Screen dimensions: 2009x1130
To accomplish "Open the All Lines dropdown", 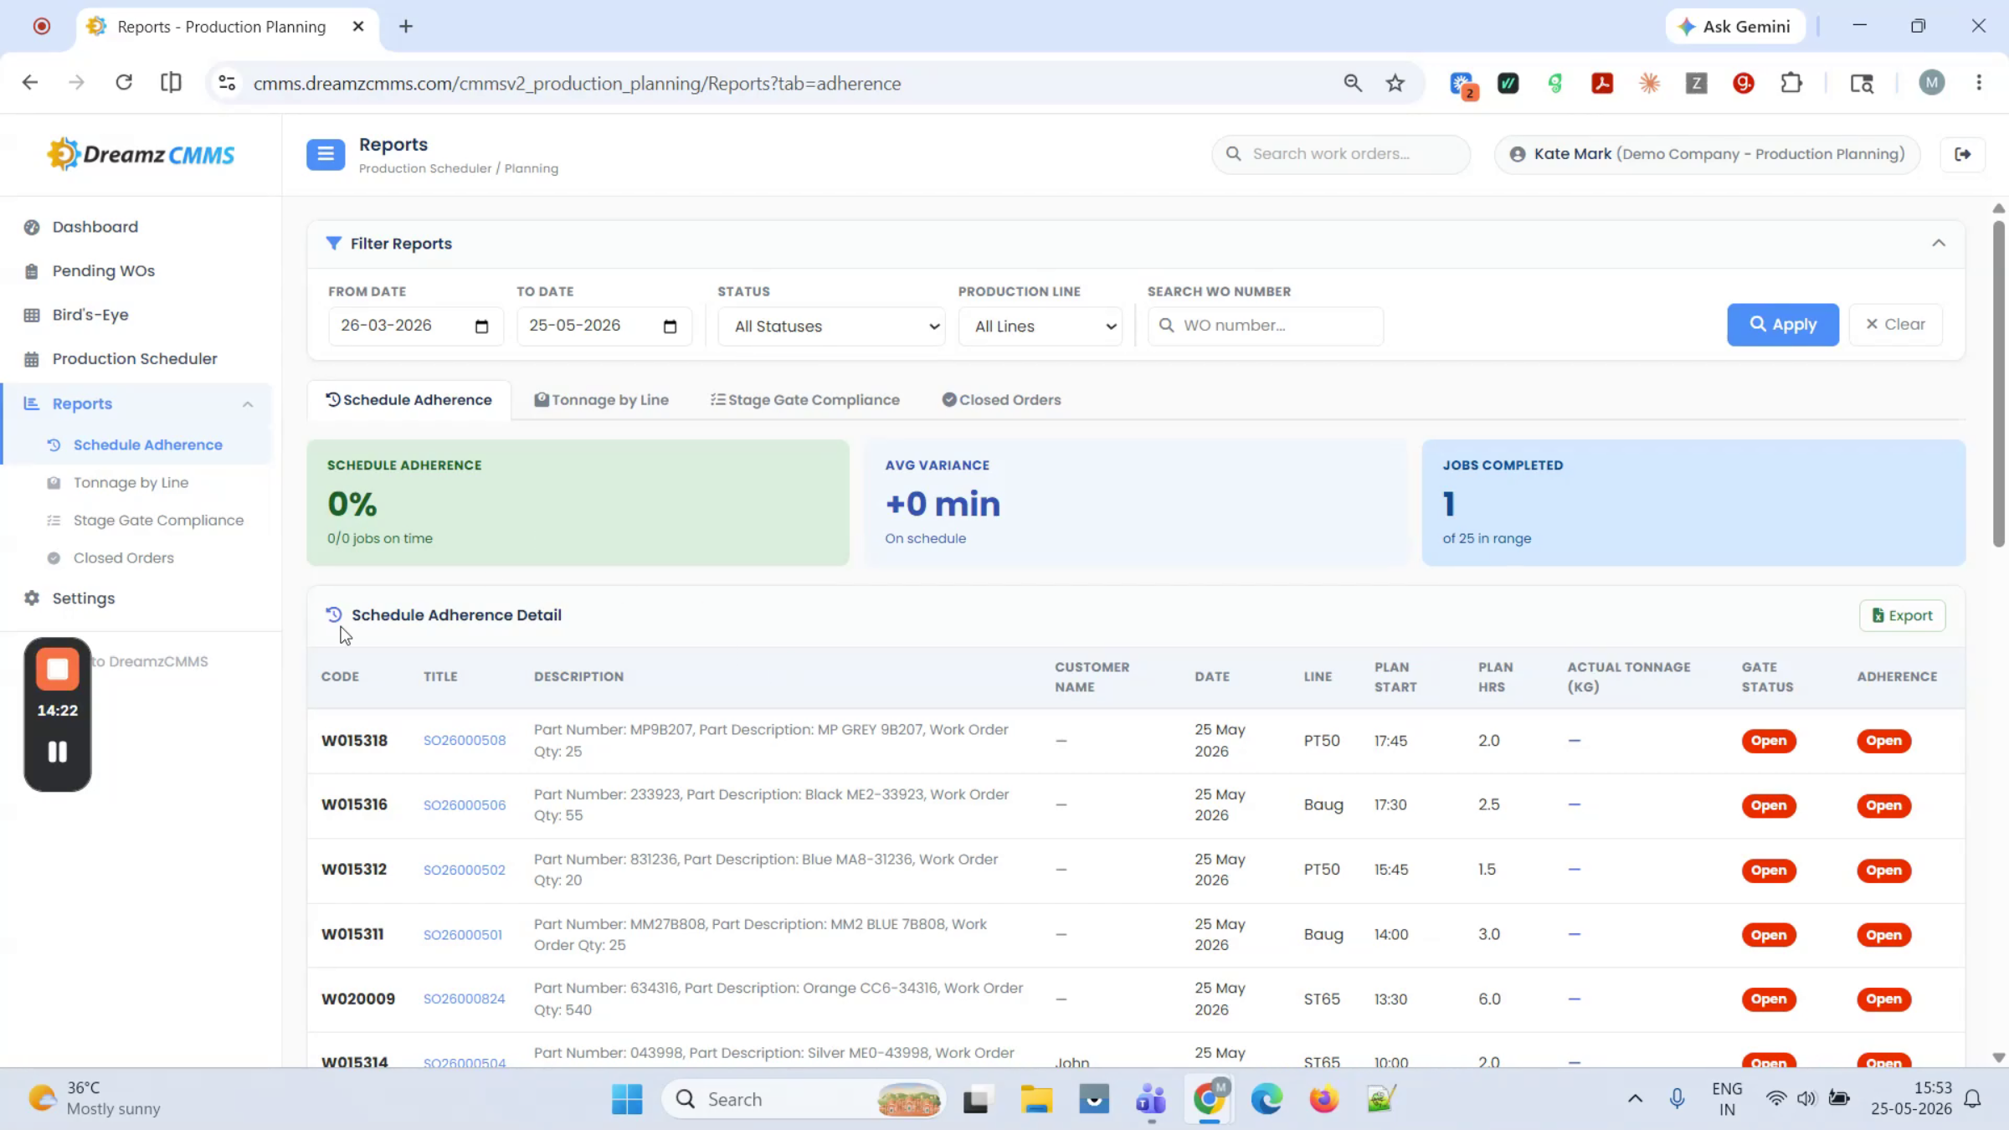I will pos(1040,326).
